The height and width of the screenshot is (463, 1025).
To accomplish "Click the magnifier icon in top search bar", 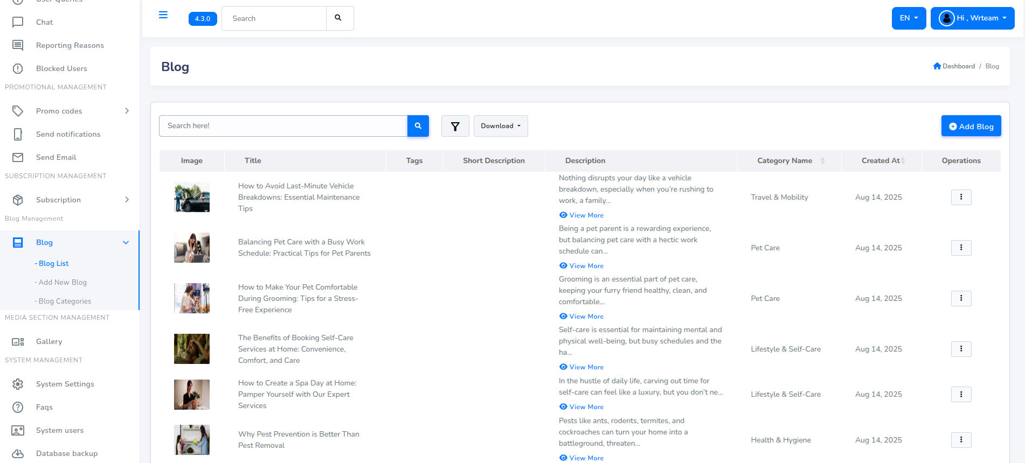I will [338, 18].
